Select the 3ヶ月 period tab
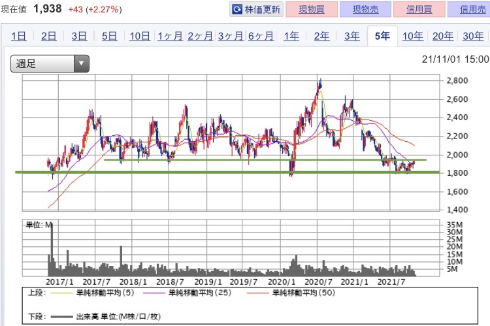 231,36
